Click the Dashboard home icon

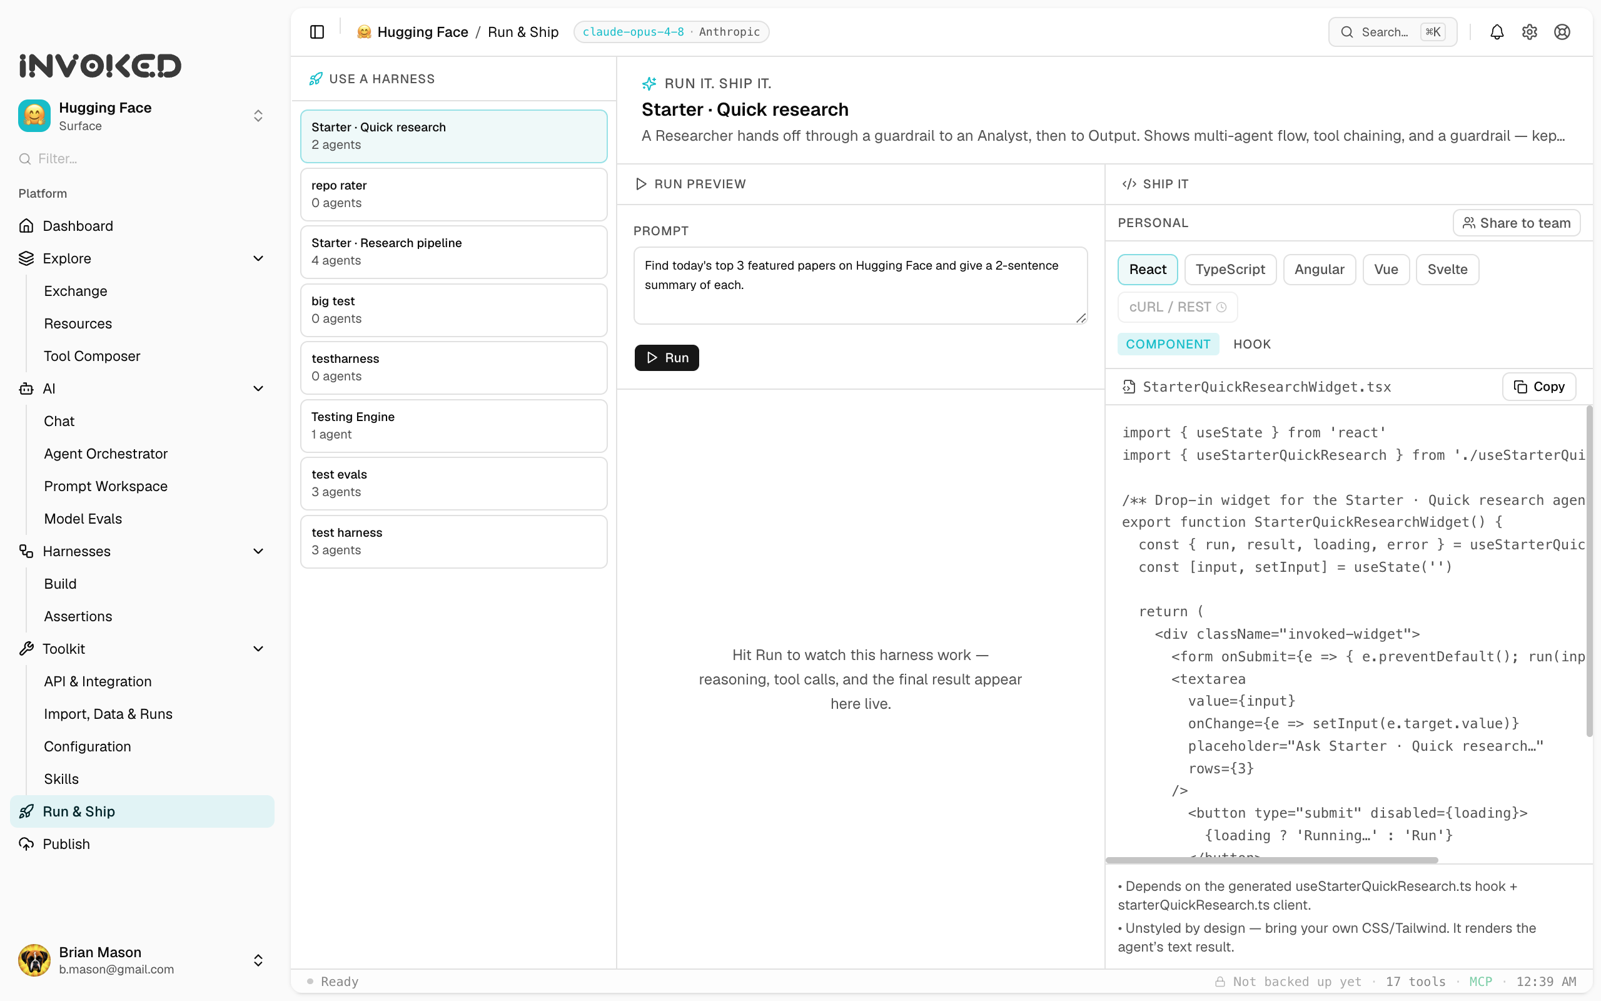(x=26, y=226)
